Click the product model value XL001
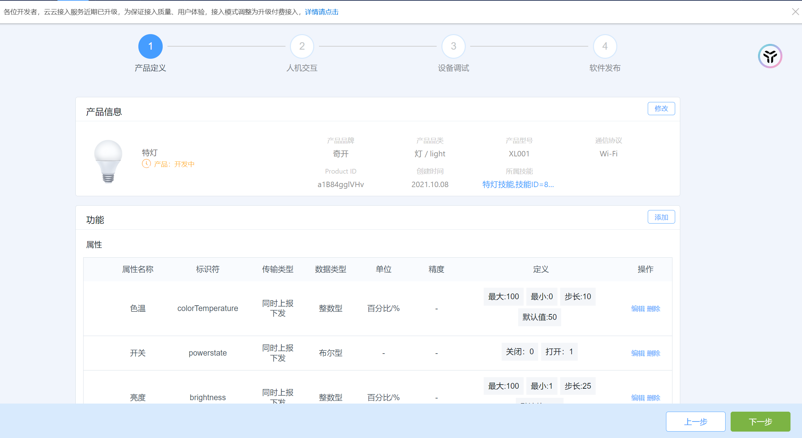The width and height of the screenshot is (802, 438). click(519, 154)
